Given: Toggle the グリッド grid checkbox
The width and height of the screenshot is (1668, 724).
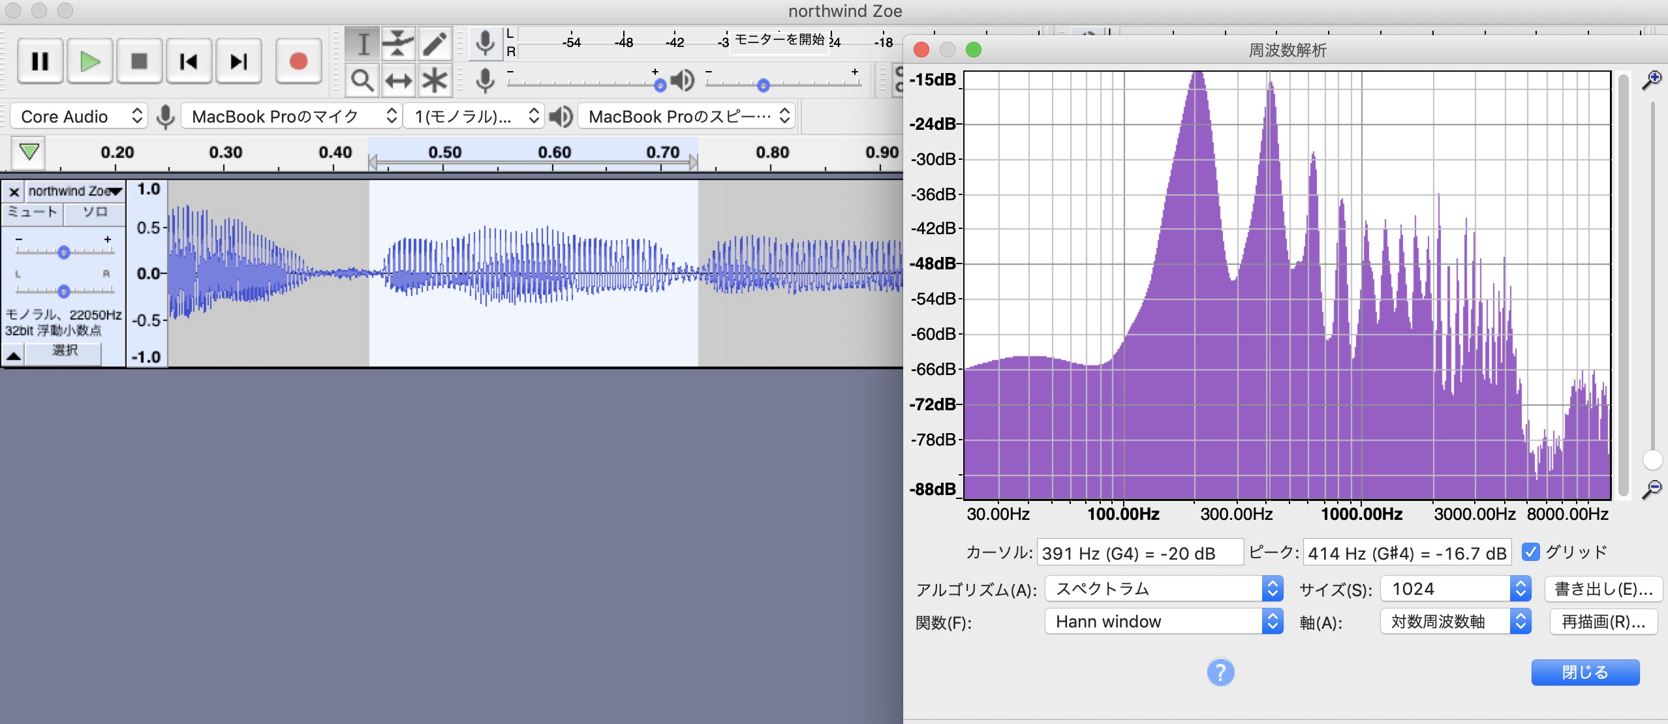Looking at the screenshot, I should coord(1530,552).
